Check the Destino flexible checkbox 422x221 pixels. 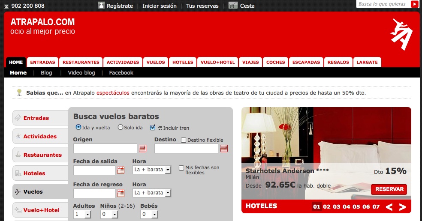tap(184, 140)
